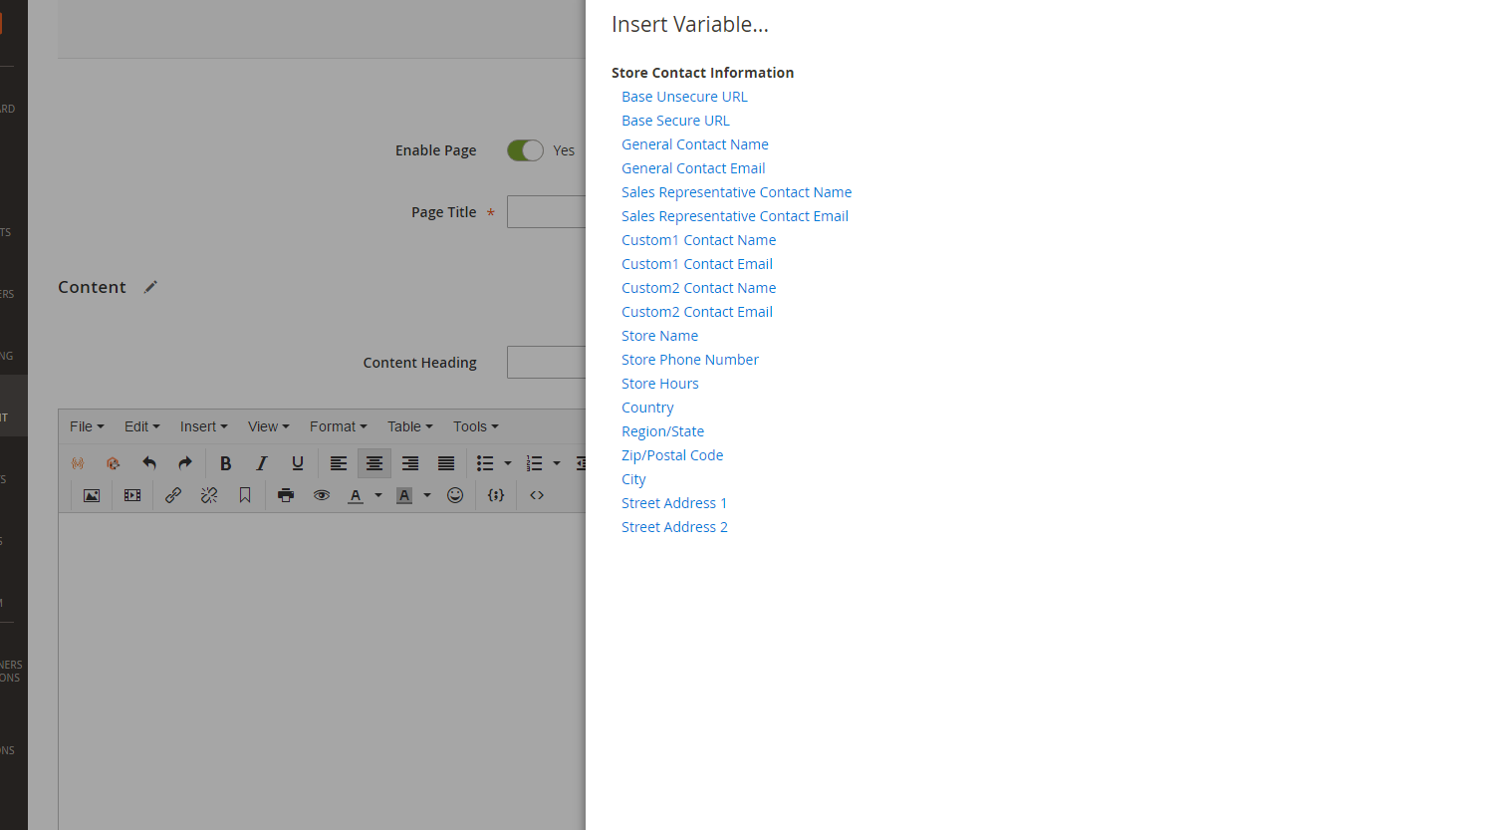Click the pencil icon next to Content
The width and height of the screenshot is (1487, 830).
coord(150,287)
